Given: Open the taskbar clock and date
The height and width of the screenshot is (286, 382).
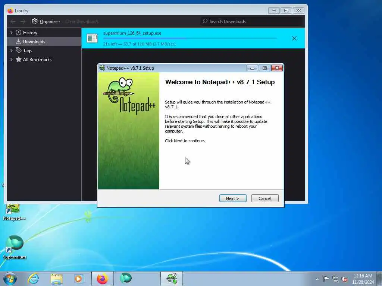Looking at the screenshot, I should 363,279.
